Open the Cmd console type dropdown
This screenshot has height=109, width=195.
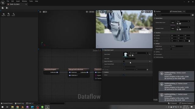click(x=30, y=103)
